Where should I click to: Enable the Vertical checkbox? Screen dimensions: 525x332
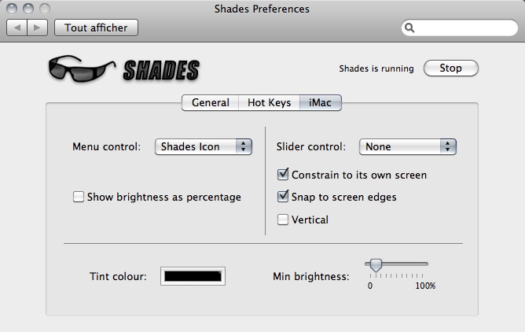(x=283, y=219)
